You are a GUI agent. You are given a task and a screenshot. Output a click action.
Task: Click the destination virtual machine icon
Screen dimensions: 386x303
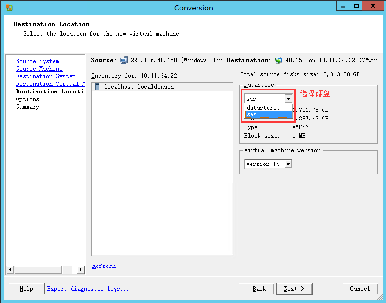[x=278, y=60]
